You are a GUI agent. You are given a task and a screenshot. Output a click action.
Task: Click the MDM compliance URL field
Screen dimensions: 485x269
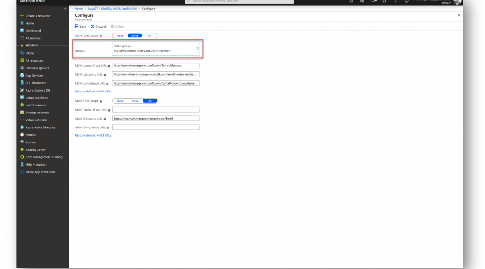pos(156,83)
